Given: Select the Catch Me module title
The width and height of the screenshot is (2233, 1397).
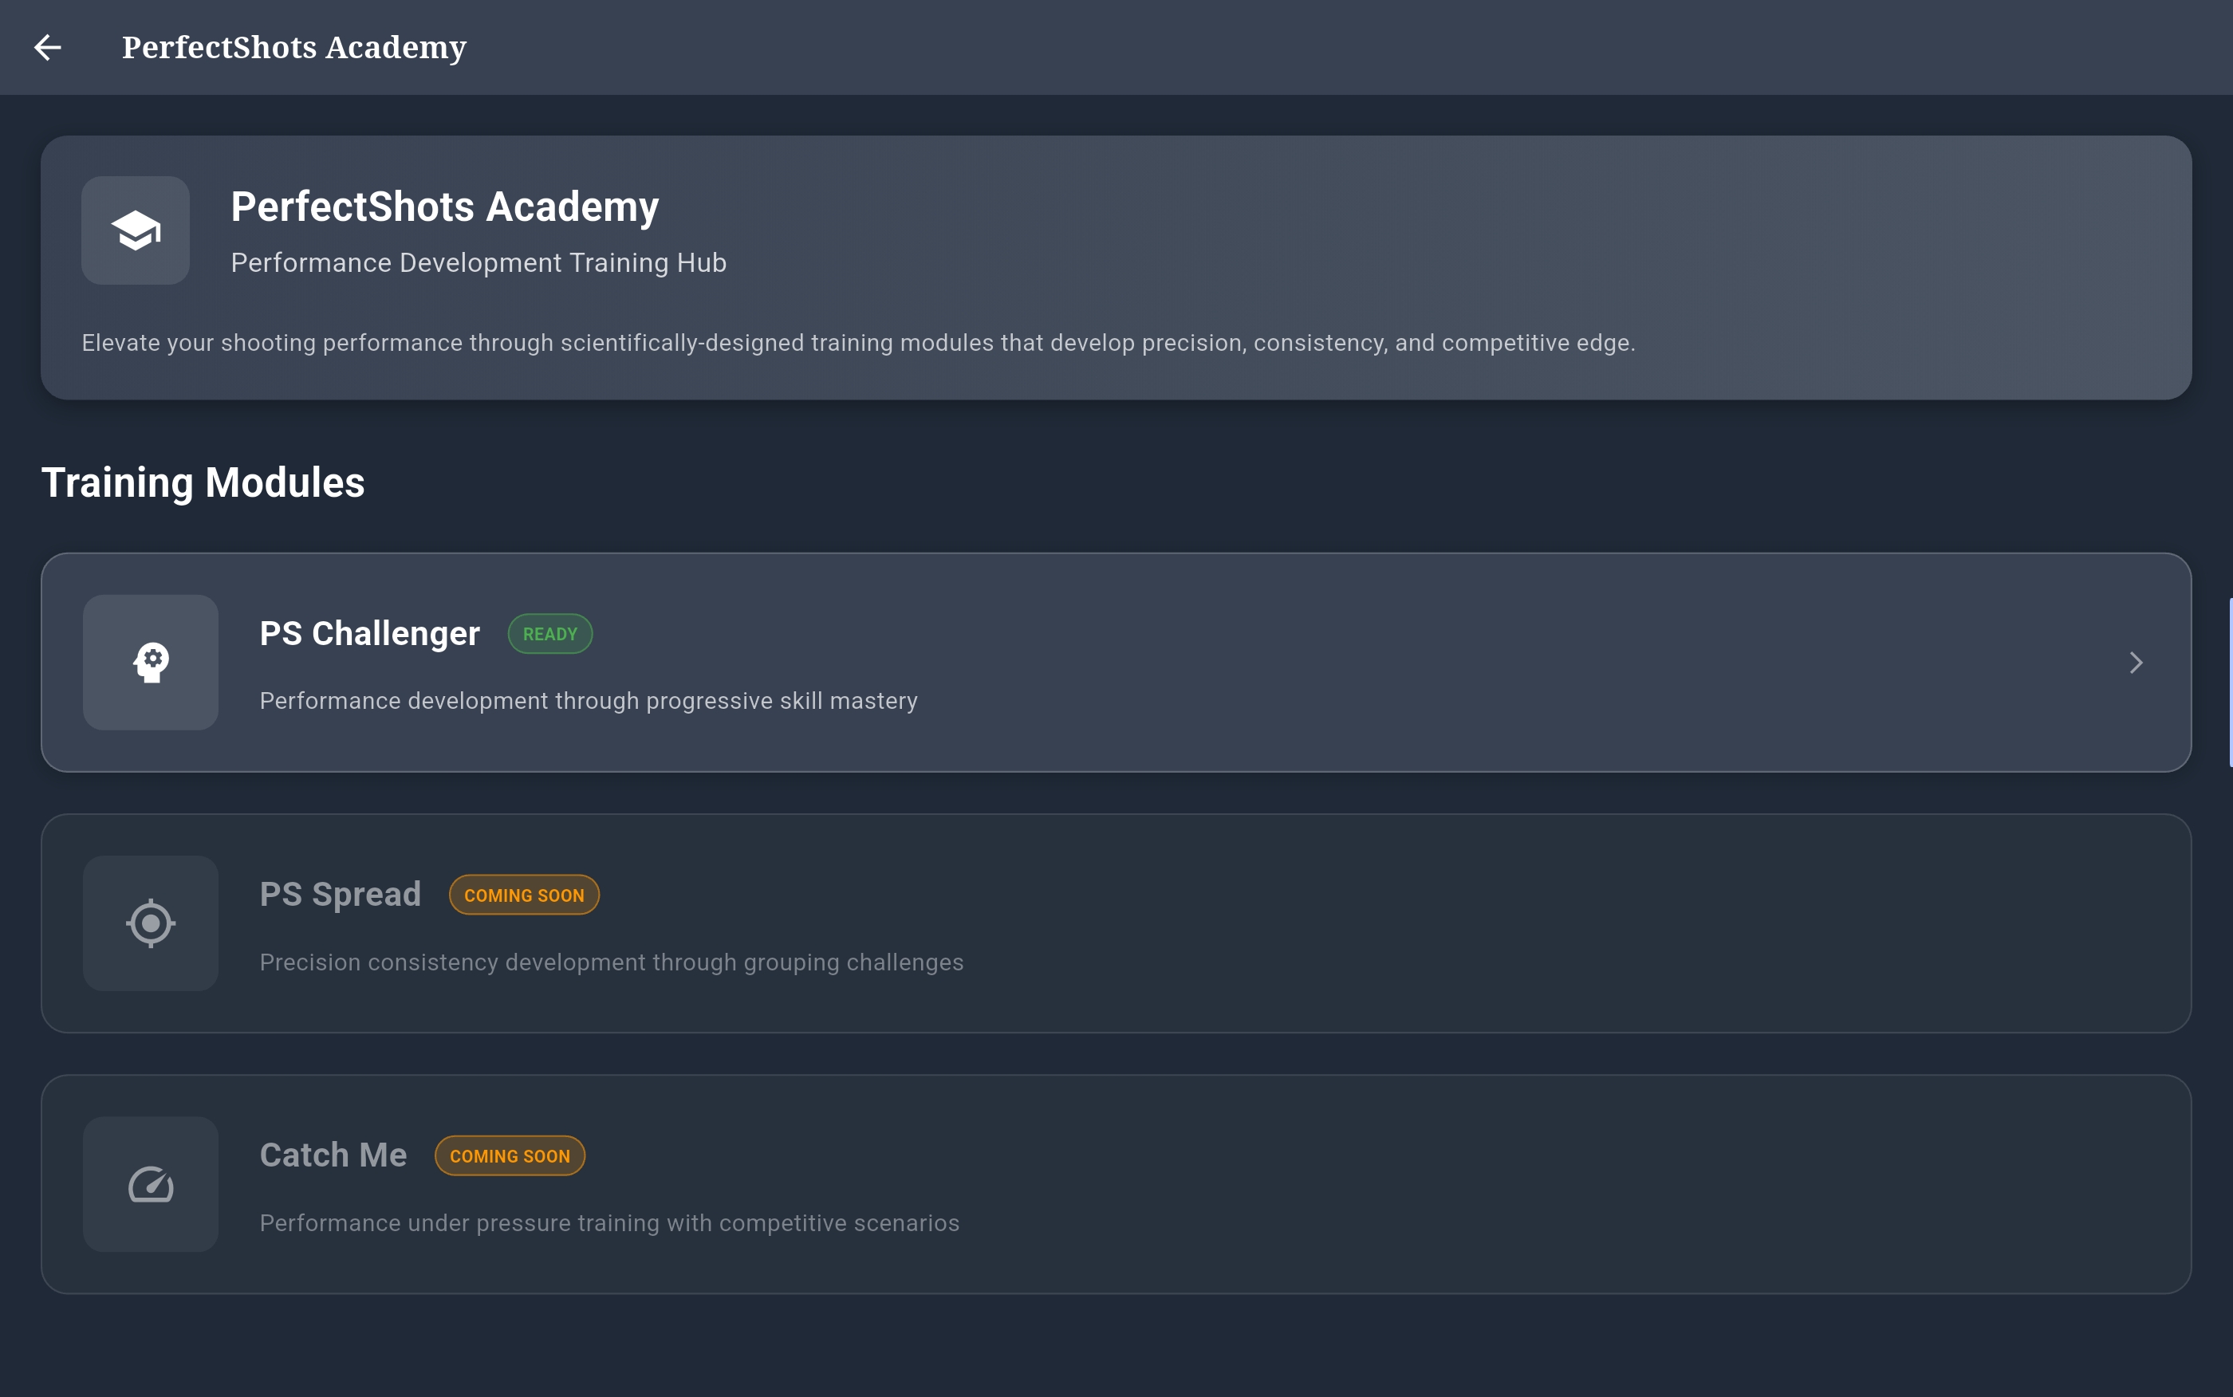Looking at the screenshot, I should pos(333,1155).
